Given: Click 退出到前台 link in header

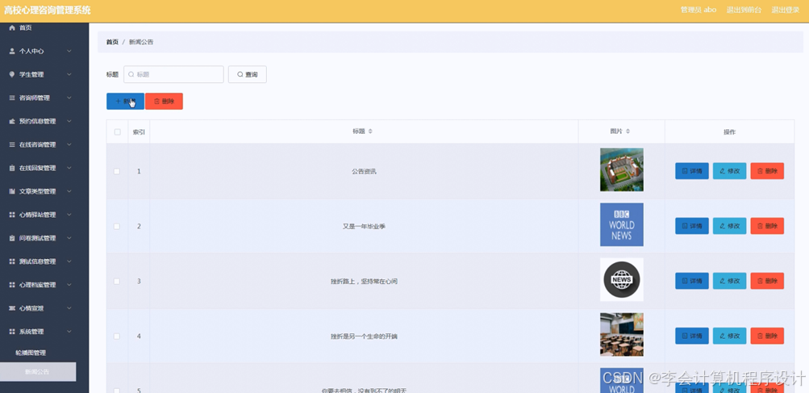Looking at the screenshot, I should [x=744, y=10].
